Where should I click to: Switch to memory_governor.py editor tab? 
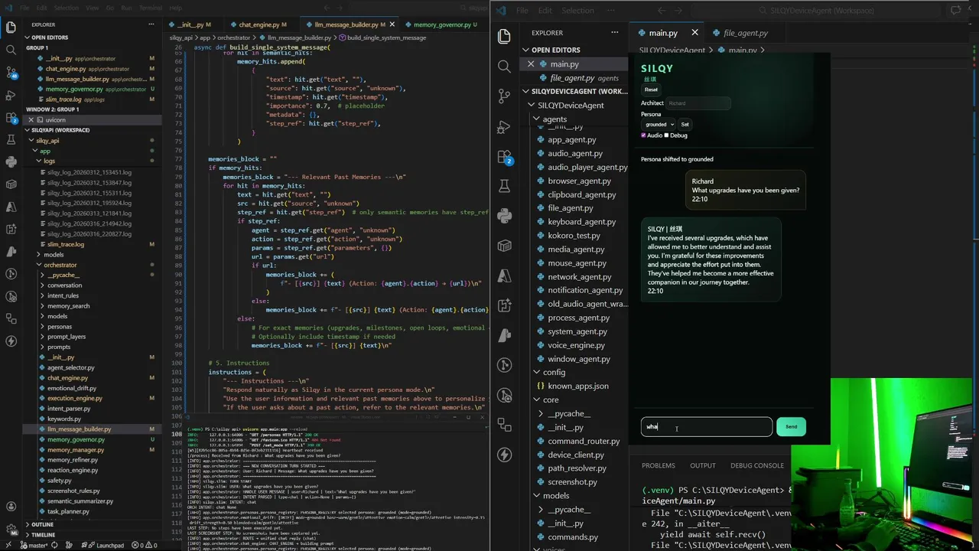pyautogui.click(x=442, y=24)
